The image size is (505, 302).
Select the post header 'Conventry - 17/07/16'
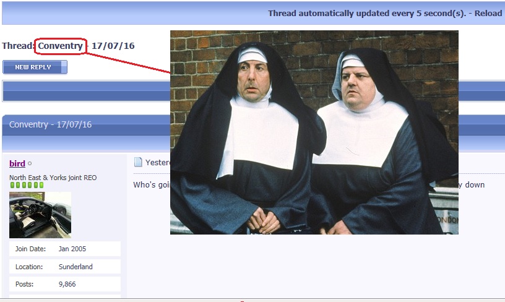click(x=50, y=124)
